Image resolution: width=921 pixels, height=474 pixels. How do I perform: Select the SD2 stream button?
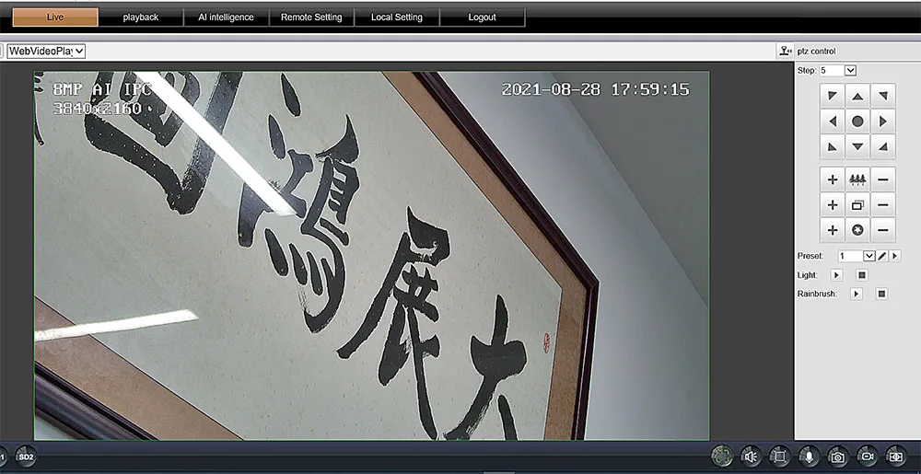(25, 456)
